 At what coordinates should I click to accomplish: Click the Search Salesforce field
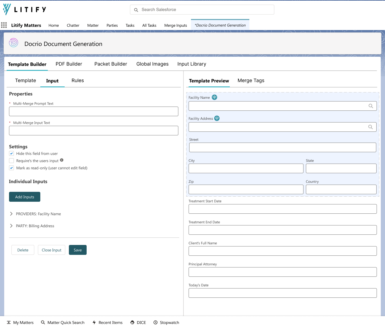point(202,10)
